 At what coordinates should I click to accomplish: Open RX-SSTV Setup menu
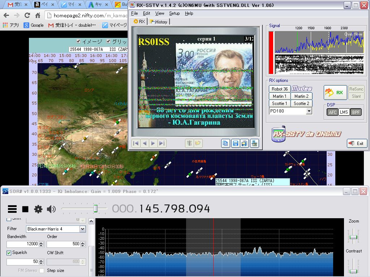tap(175, 13)
